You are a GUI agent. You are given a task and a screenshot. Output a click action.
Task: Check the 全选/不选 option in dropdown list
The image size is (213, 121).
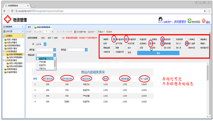tap(37, 58)
